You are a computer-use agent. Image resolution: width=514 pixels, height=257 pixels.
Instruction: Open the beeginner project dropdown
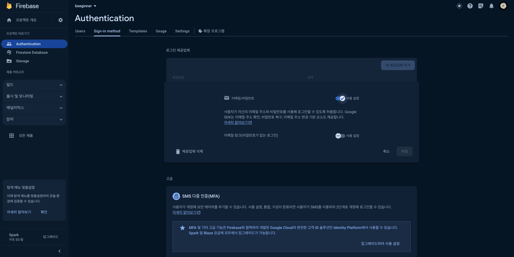pos(85,6)
